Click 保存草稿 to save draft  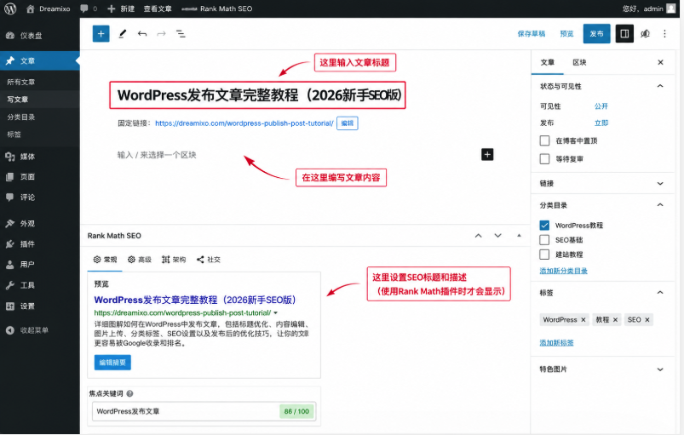(x=532, y=33)
